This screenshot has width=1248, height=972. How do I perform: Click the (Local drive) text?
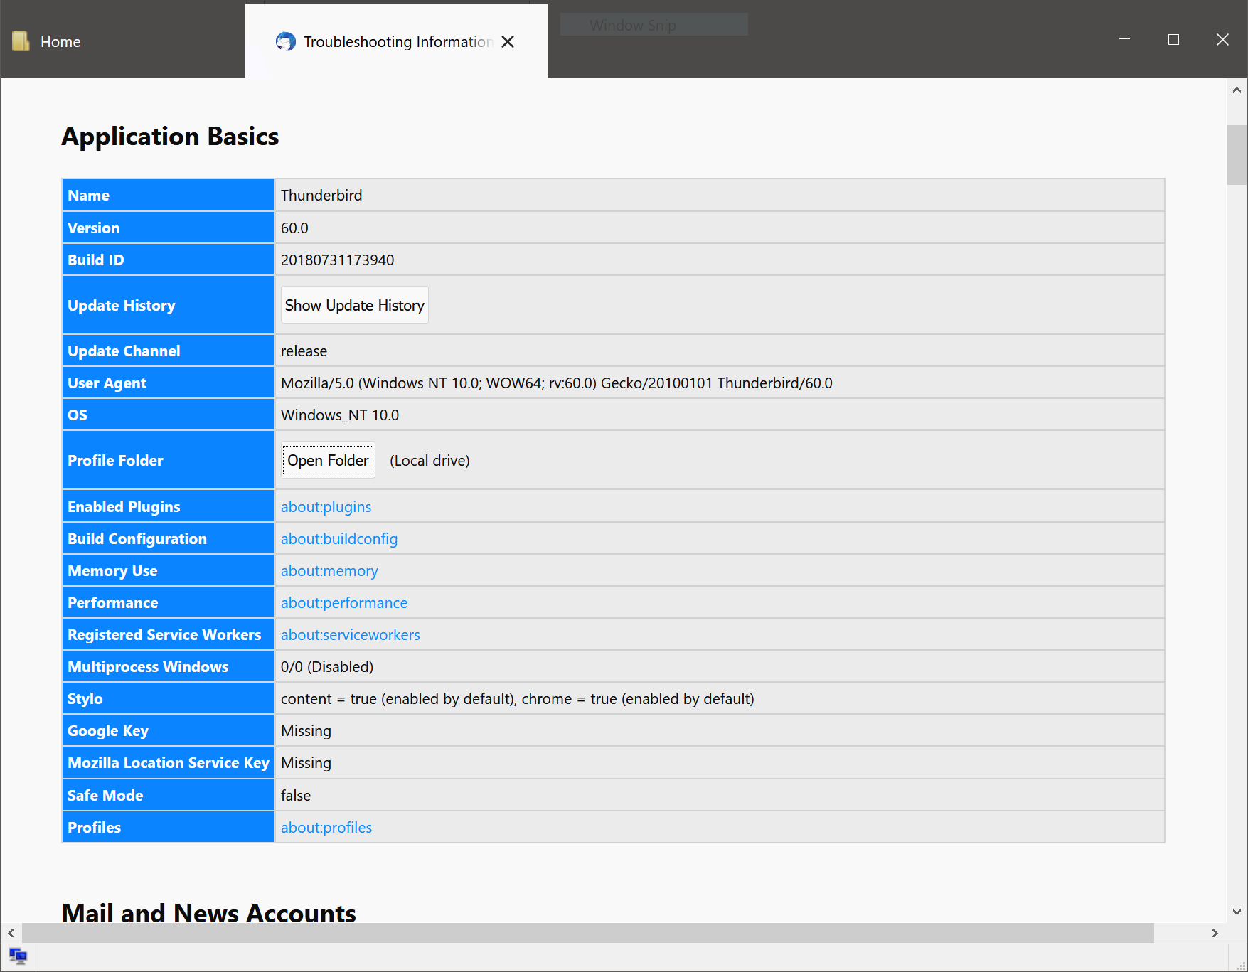[430, 461]
